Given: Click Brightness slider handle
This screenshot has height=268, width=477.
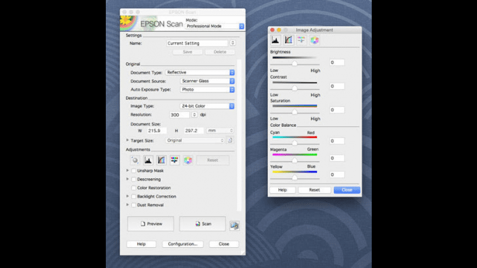Looking at the screenshot, I should click(294, 63).
